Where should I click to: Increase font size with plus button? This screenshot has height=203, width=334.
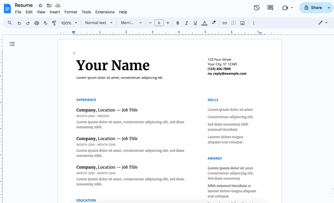[168, 23]
